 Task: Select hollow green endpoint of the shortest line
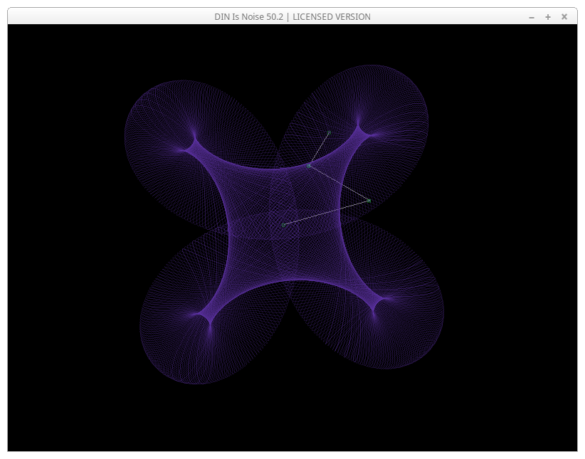click(x=329, y=132)
